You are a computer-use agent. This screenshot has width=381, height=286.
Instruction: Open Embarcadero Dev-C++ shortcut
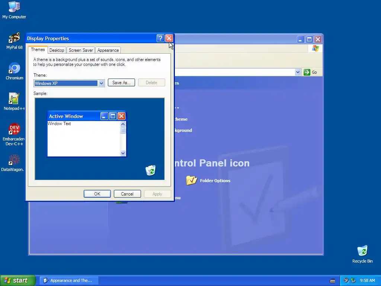[x=14, y=134]
